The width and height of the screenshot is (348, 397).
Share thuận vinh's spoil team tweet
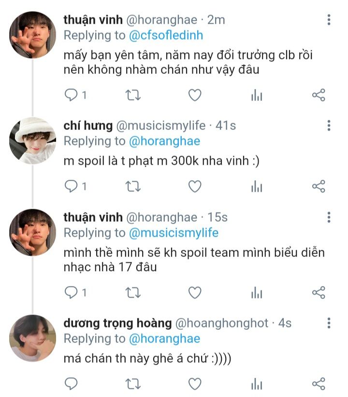(x=319, y=292)
